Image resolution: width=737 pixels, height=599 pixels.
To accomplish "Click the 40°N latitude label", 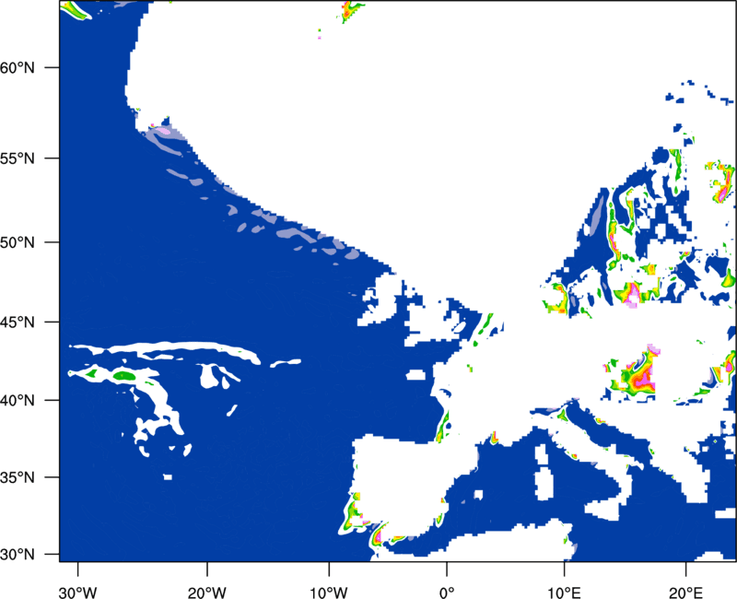I will click(x=18, y=400).
